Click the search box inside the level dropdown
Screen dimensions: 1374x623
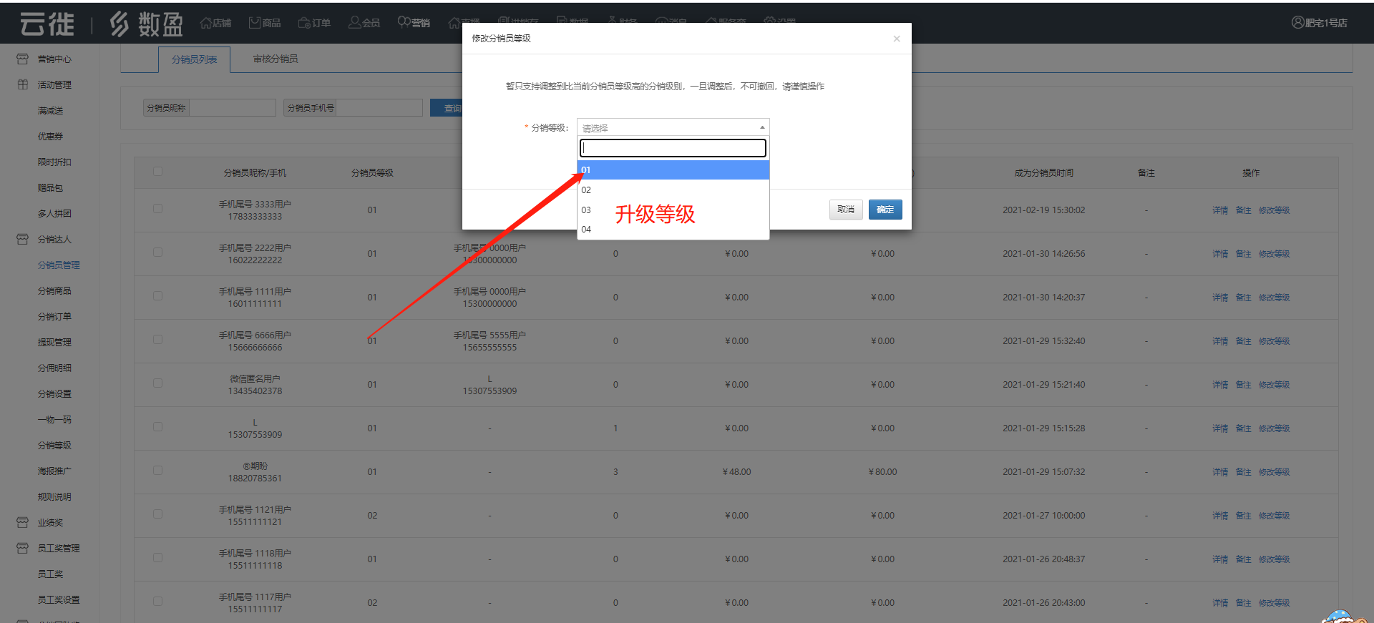673,148
